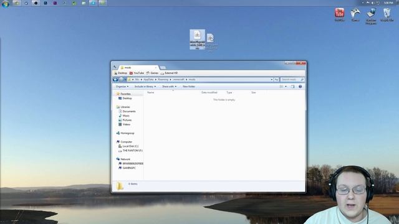
Task: Open the view options dropdown arrow
Action: click(x=286, y=86)
